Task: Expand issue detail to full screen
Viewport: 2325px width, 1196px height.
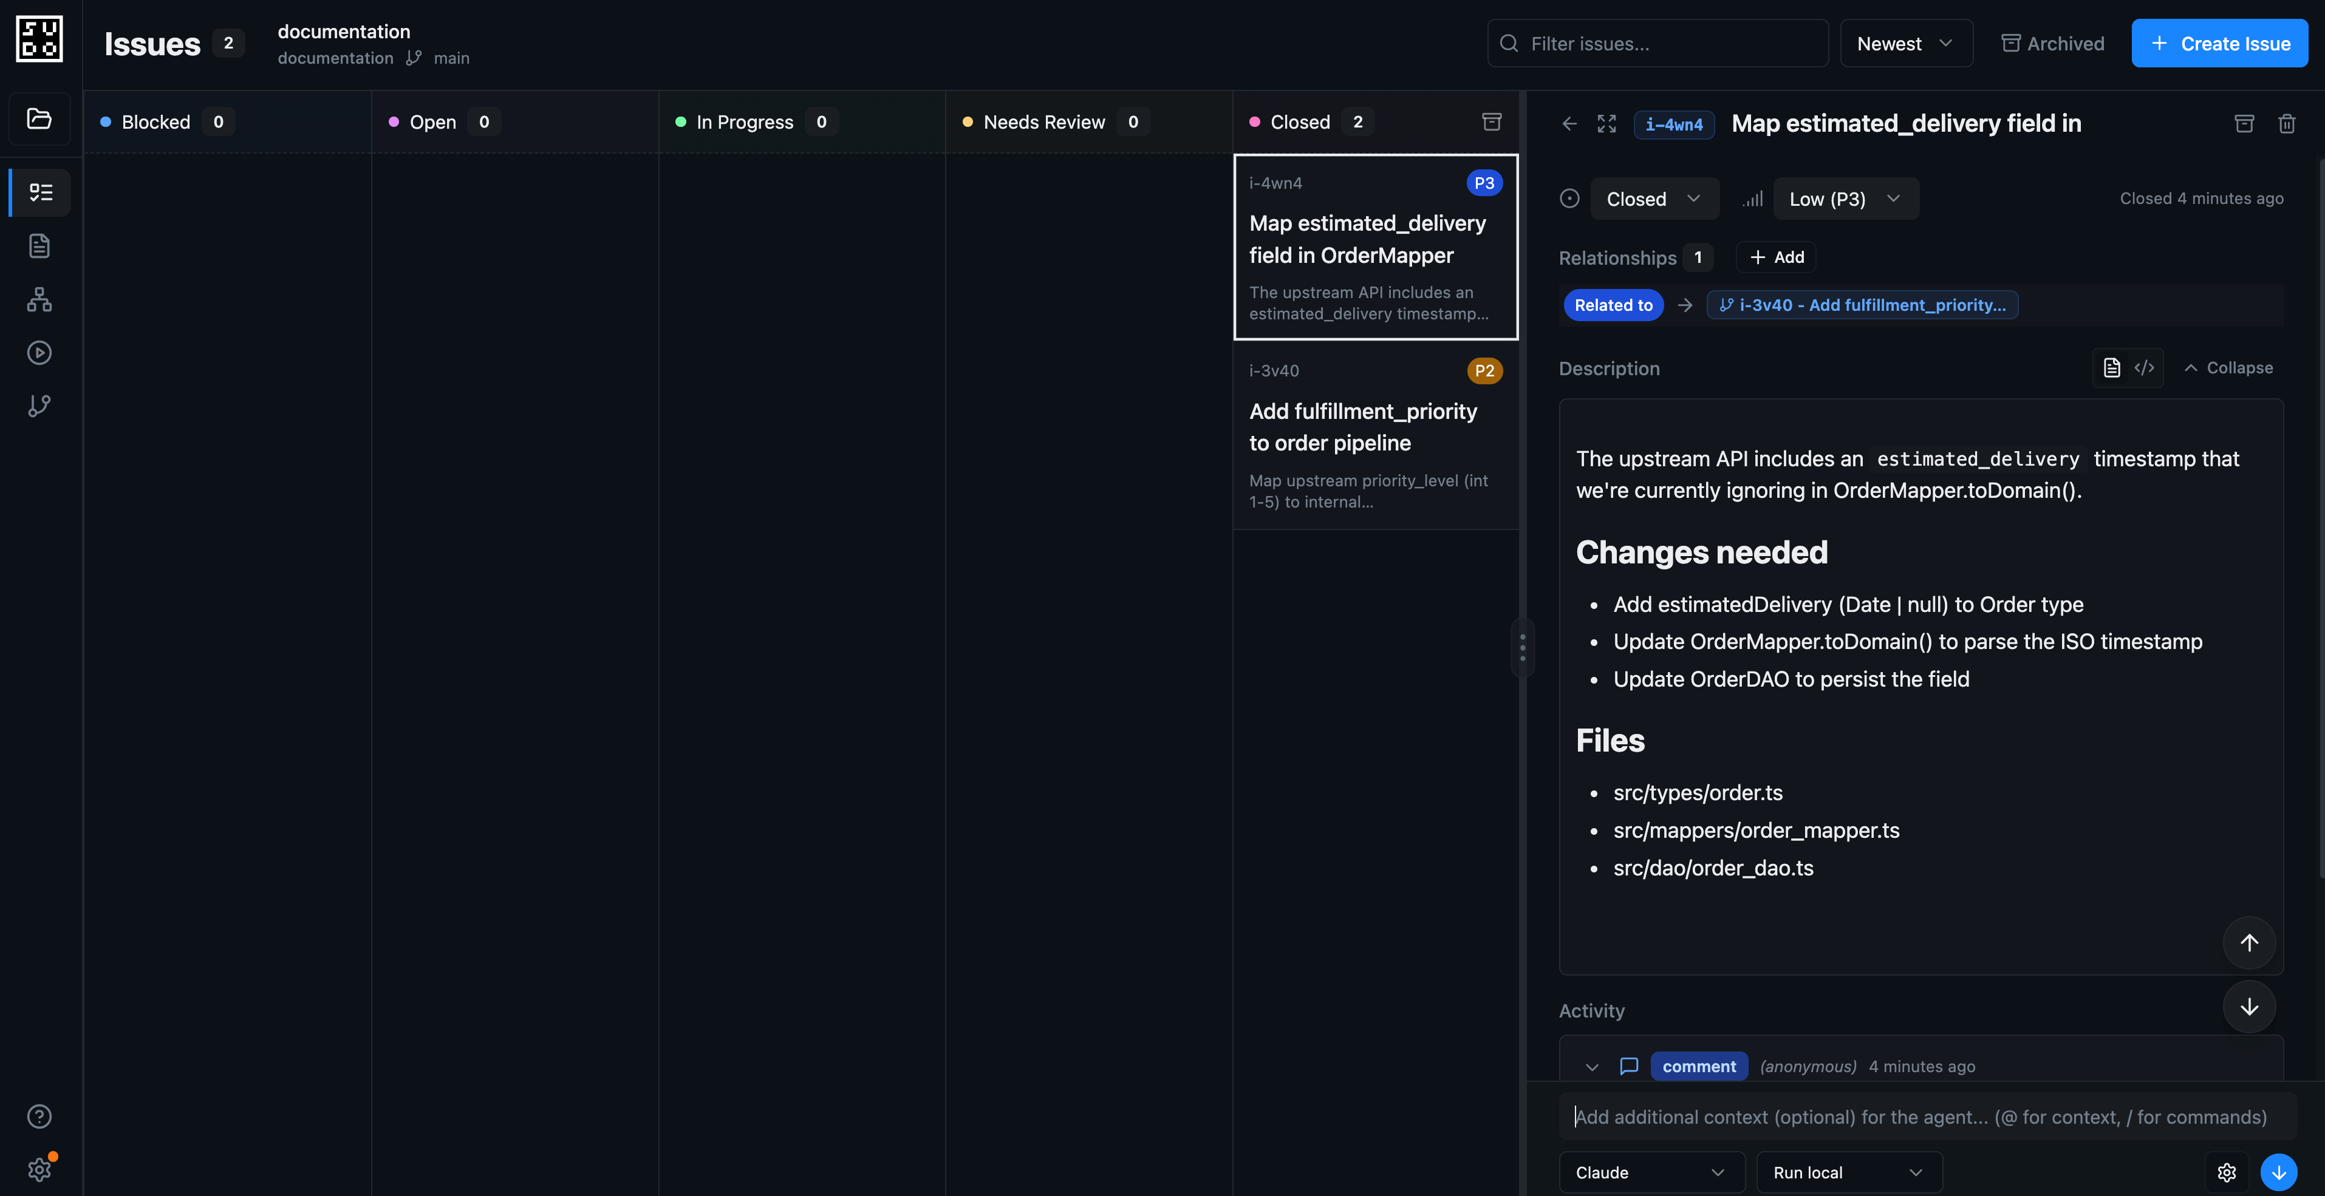Action: pos(1606,124)
